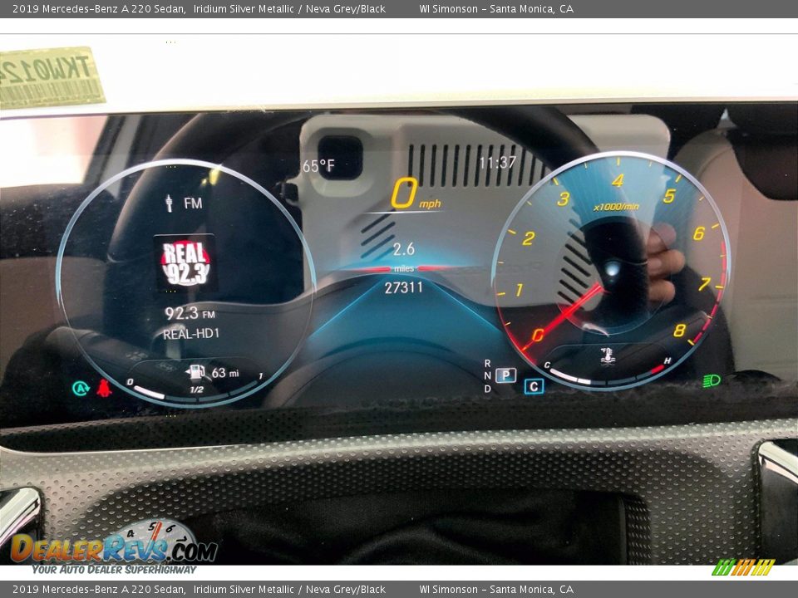Tap the 1/2 fuel gauge marker
The image size is (798, 598).
pos(196,390)
